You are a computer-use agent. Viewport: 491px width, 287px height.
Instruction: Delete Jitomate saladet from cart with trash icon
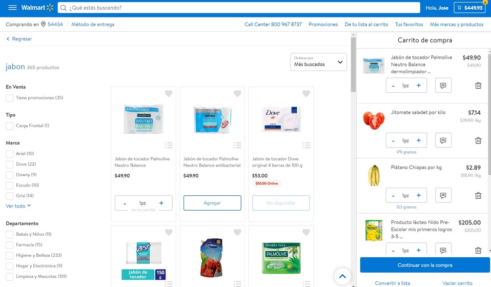[x=478, y=140]
